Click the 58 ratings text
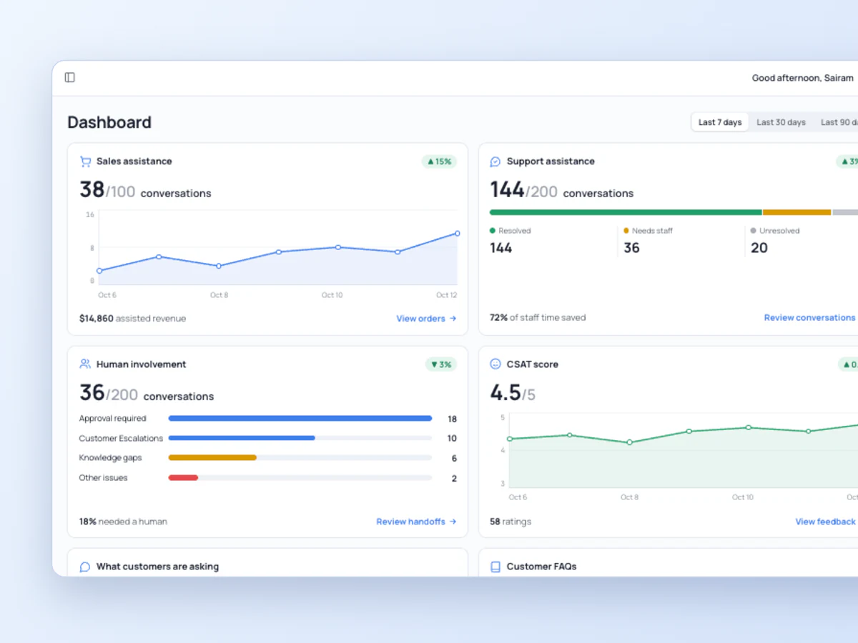Screen dimensions: 858x643 point(511,522)
